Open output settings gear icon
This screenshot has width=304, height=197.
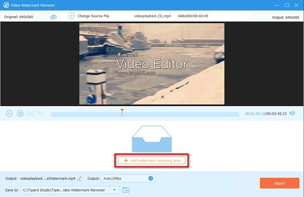click(x=150, y=178)
